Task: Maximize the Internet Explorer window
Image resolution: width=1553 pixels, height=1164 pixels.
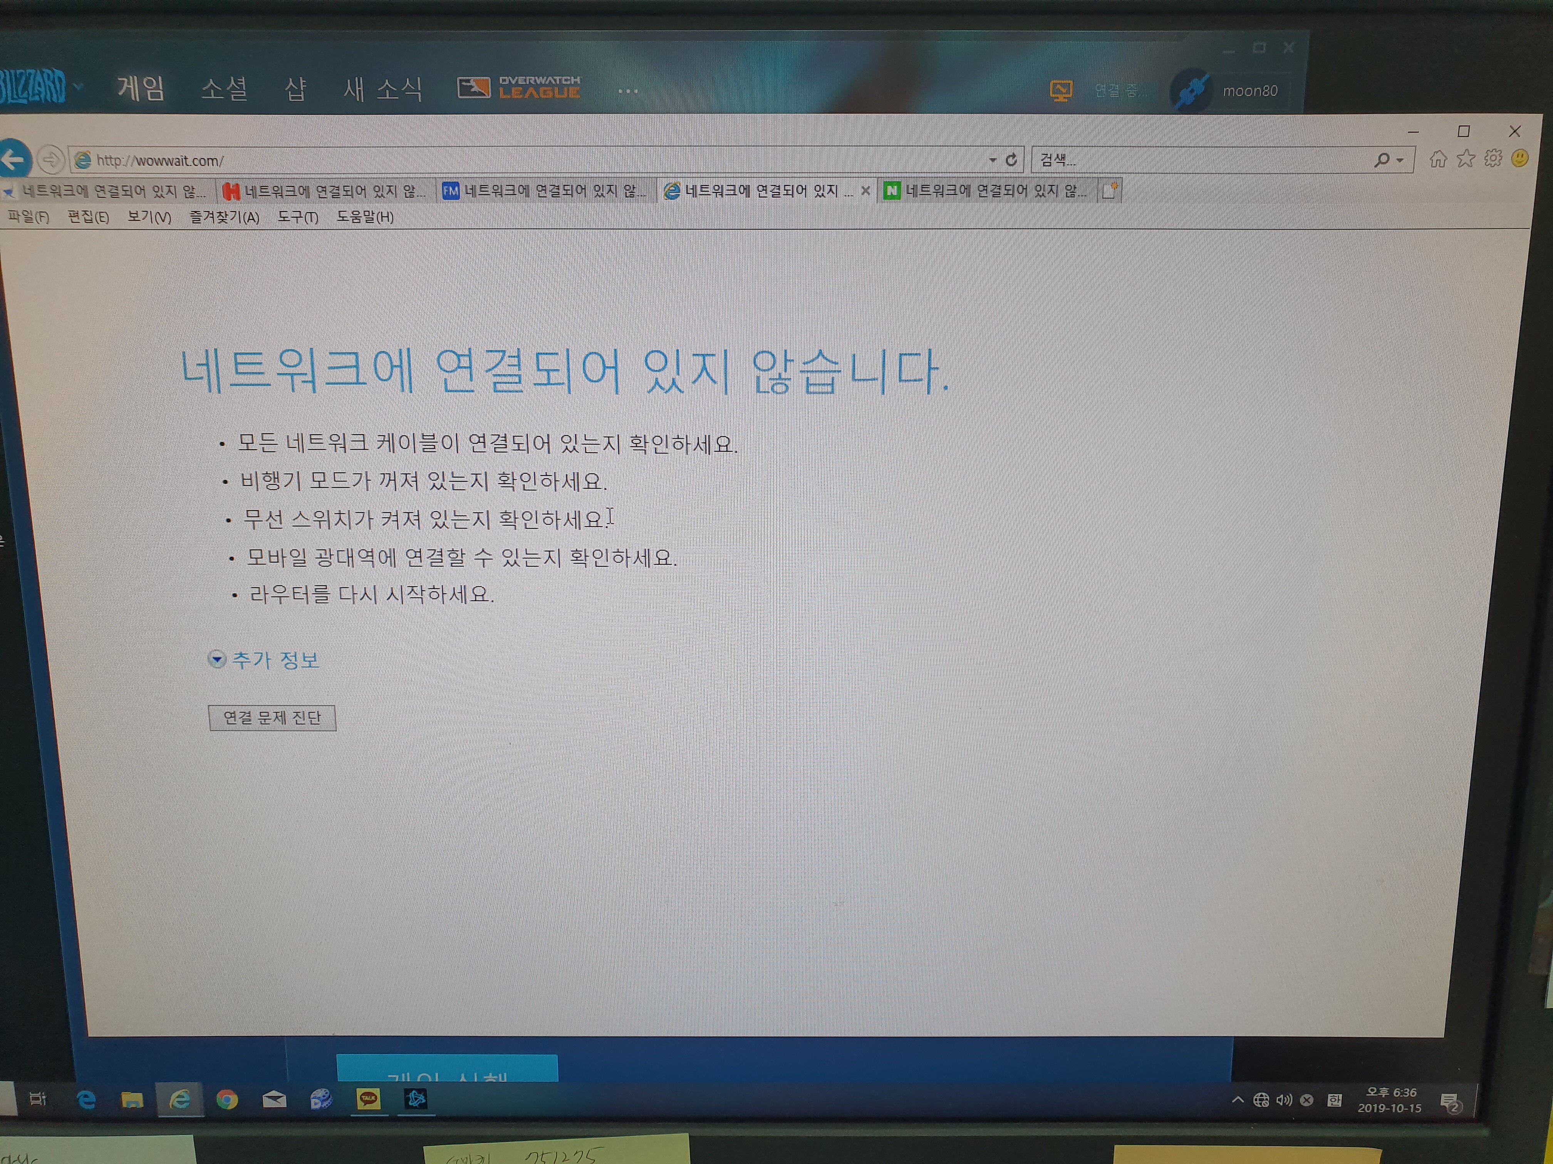Action: (x=1464, y=131)
